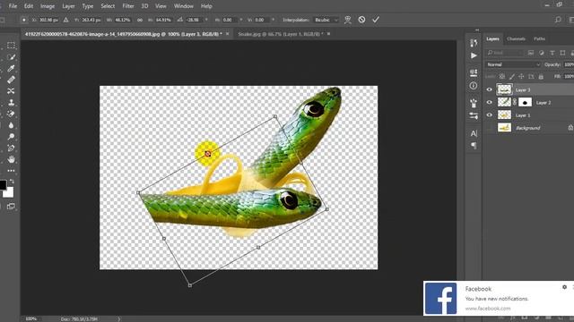Click the Background layer lock icon

pyautogui.click(x=570, y=128)
